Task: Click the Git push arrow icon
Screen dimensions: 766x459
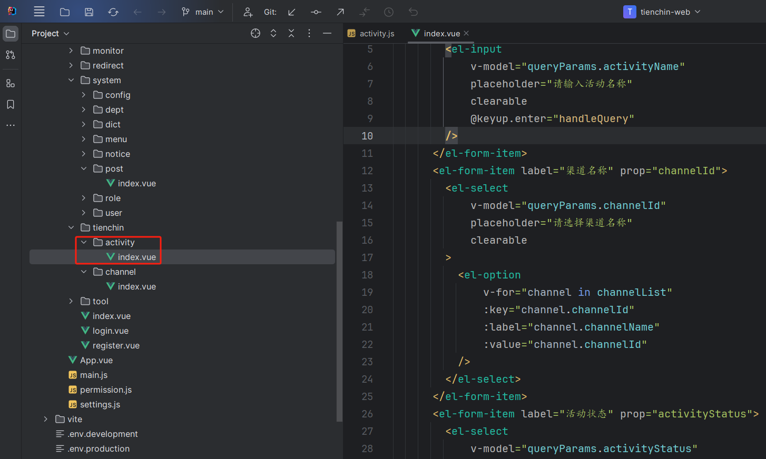Action: [340, 12]
